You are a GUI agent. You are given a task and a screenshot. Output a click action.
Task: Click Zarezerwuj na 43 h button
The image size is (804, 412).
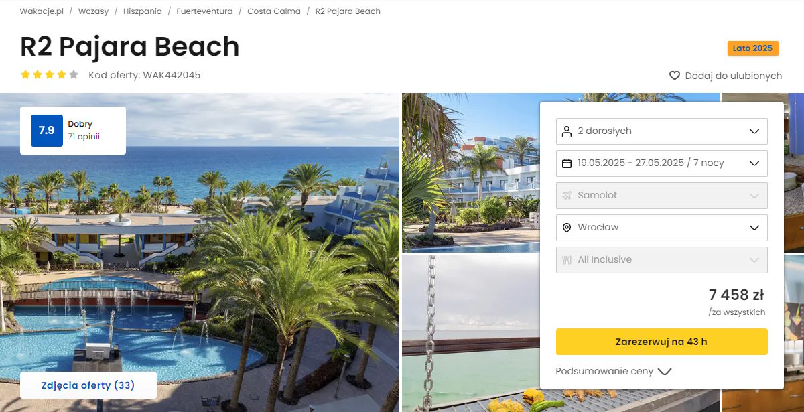(662, 342)
